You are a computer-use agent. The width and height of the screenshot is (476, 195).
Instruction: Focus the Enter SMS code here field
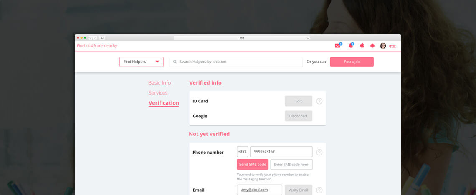click(291, 165)
